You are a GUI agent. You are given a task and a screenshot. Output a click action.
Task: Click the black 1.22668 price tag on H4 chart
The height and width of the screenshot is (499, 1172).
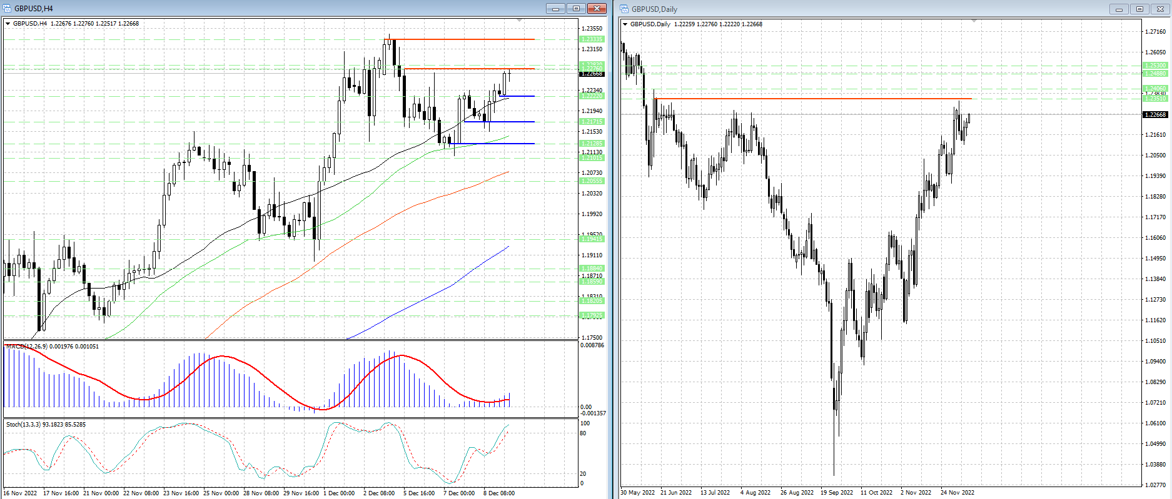point(592,74)
